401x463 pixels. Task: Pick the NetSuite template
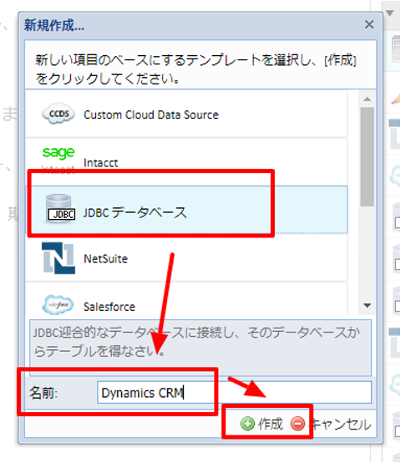point(186,257)
